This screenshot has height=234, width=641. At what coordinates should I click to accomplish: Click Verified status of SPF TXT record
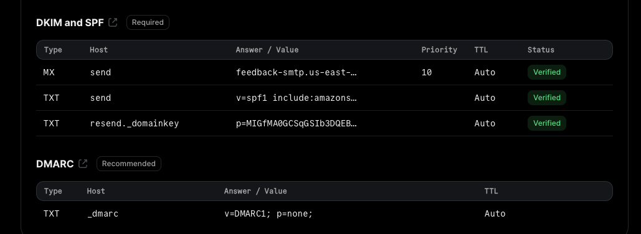[546, 98]
